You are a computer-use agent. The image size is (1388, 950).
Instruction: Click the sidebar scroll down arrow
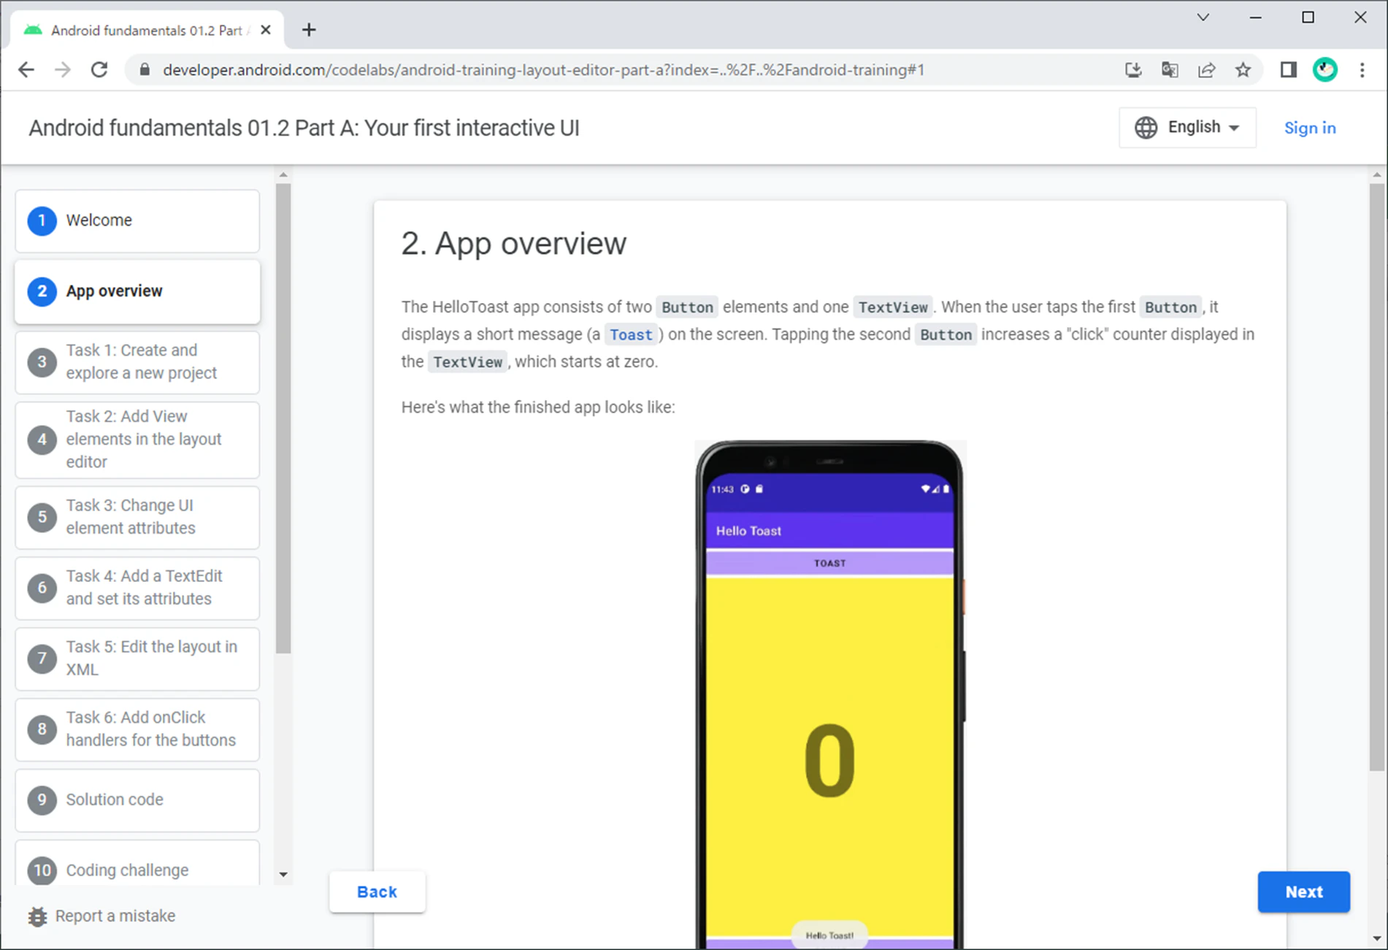click(283, 874)
